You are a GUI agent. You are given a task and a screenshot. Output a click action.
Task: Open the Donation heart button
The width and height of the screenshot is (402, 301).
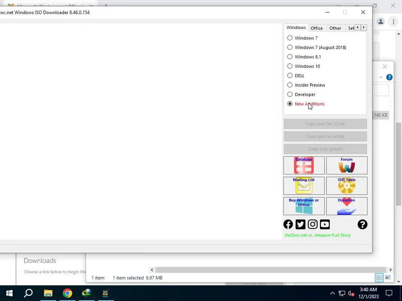click(347, 206)
